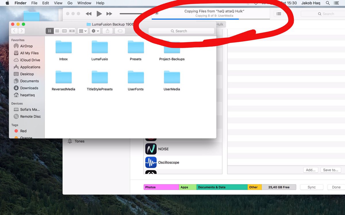
Task: Click the iTunes rewind button
Action: click(x=89, y=14)
